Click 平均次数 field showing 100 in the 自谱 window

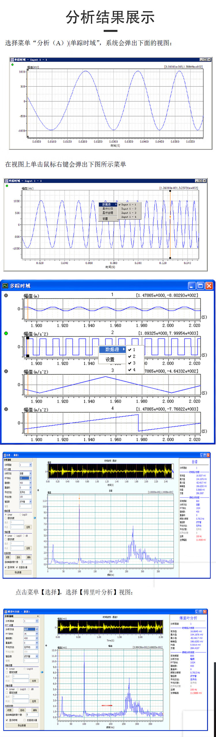(26, 497)
